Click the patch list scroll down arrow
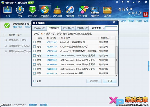Screen dimensions: 150x107 [x=117, y=75]
